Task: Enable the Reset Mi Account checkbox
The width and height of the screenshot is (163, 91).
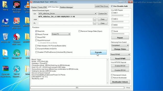Action: coord(36,40)
